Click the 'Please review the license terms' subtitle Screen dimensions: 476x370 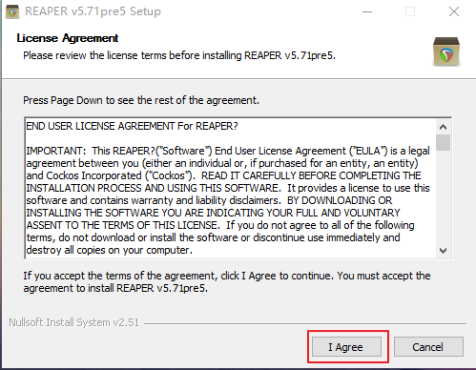point(179,55)
